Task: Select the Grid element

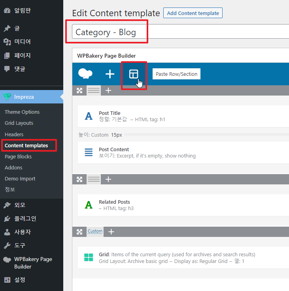Action: [x=183, y=257]
